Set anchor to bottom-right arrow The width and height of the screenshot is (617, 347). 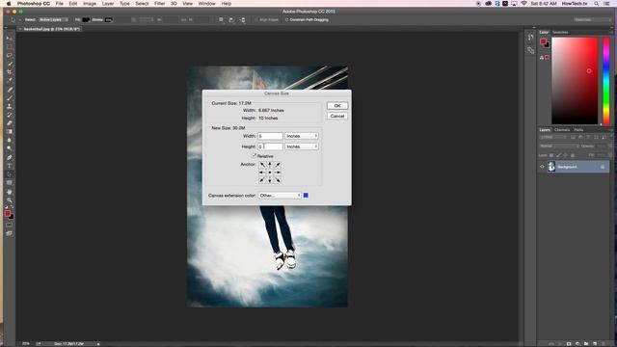pos(278,180)
